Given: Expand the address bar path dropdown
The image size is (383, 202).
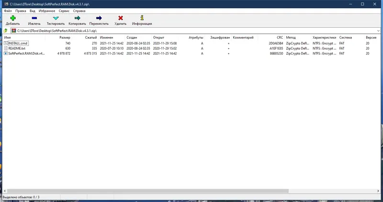Looking at the screenshot, I should [x=378, y=31].
